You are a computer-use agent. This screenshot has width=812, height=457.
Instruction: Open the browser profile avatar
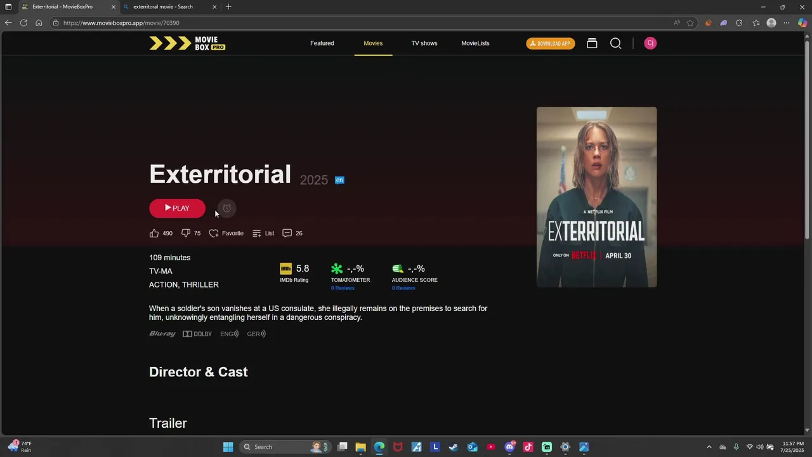[x=771, y=23]
